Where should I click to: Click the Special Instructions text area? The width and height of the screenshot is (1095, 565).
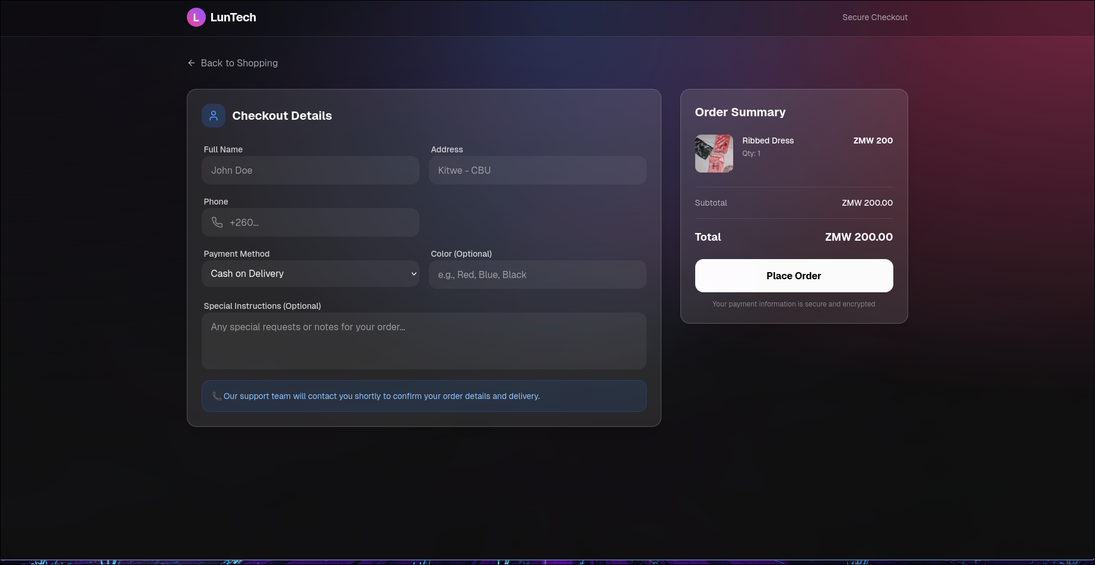[x=424, y=341]
